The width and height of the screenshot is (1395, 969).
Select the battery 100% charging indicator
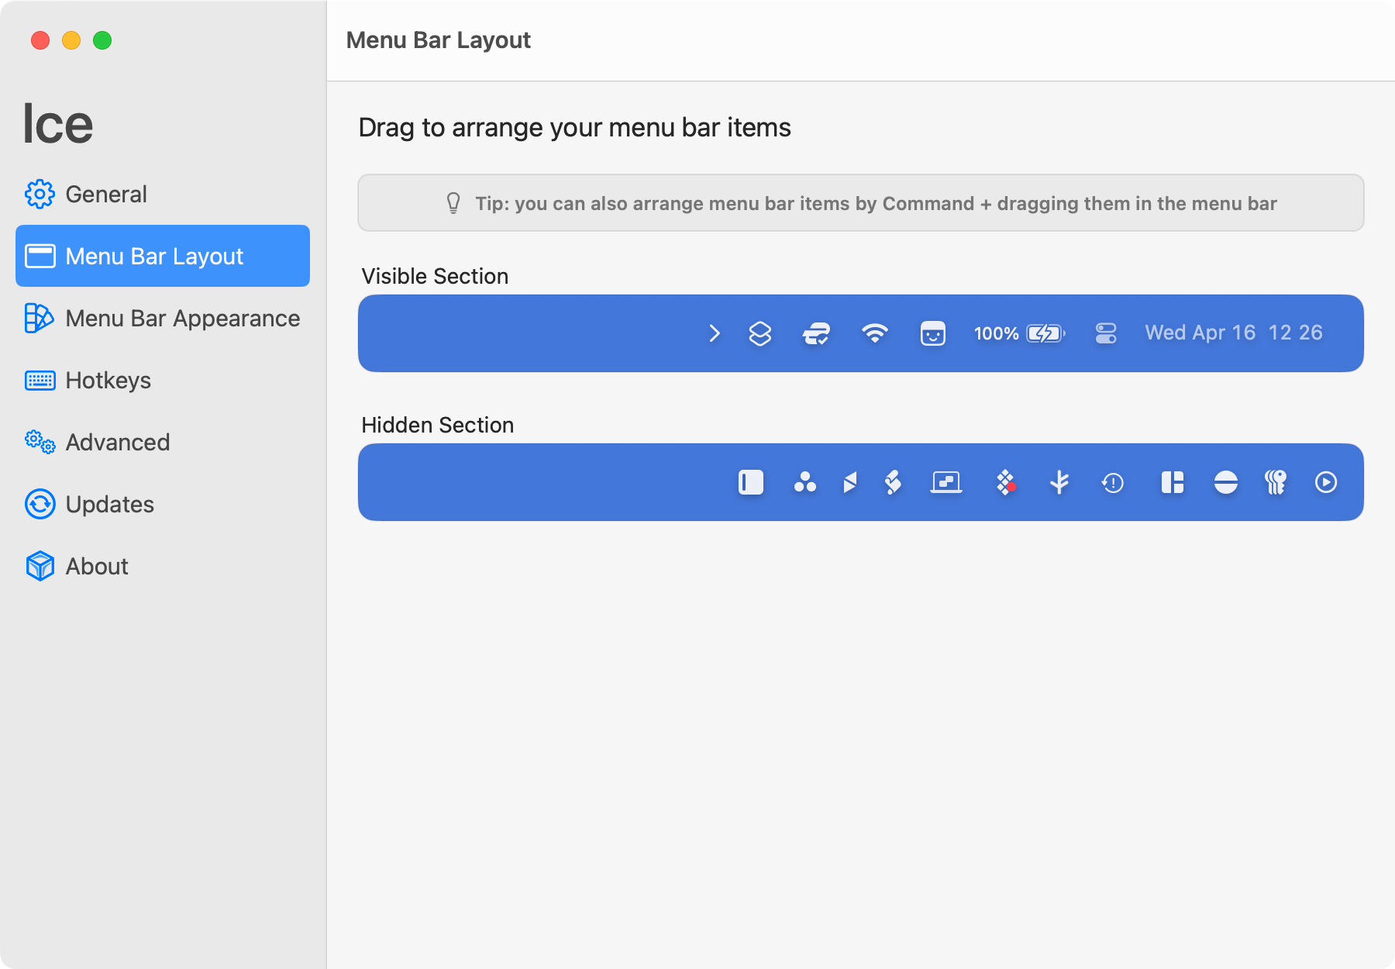point(1019,333)
